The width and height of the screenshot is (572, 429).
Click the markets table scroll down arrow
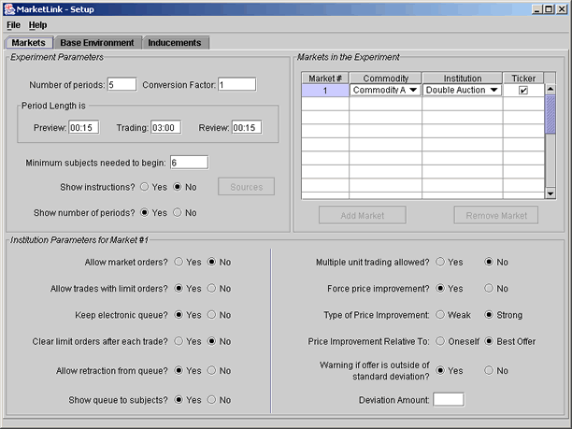click(551, 193)
